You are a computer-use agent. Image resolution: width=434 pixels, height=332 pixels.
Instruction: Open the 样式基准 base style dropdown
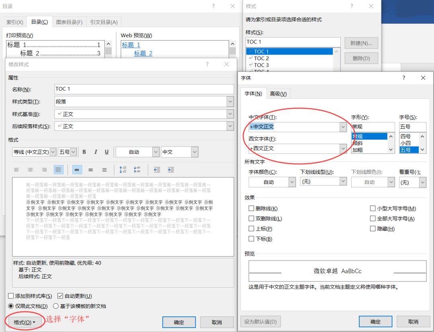coord(230,114)
